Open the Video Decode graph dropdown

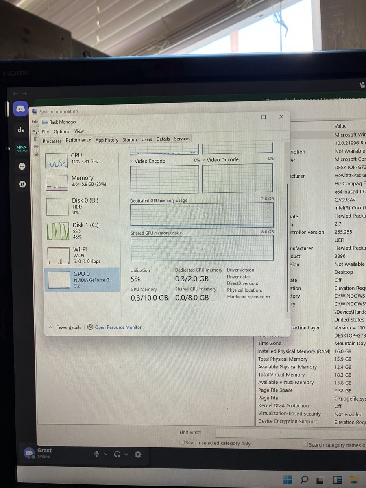[204, 160]
